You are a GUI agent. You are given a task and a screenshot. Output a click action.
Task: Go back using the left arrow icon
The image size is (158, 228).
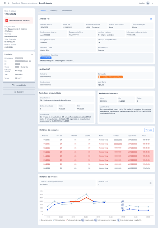point(9,3)
